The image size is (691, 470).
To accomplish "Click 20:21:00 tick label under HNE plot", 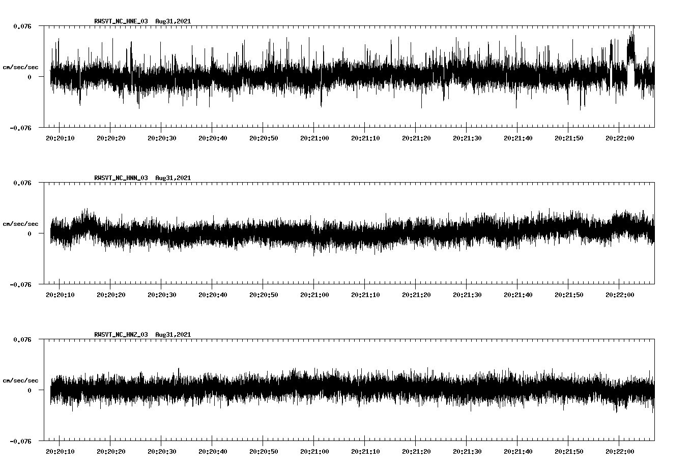I will click(x=314, y=138).
